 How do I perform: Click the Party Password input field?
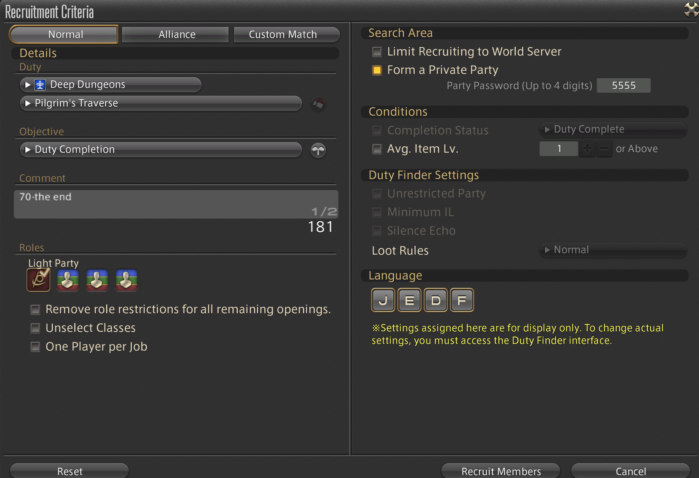(x=623, y=86)
